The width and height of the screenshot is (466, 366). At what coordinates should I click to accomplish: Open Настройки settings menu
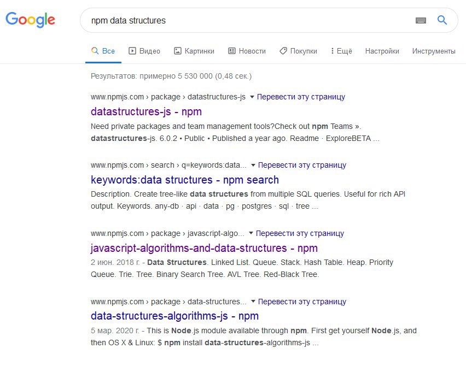click(382, 51)
